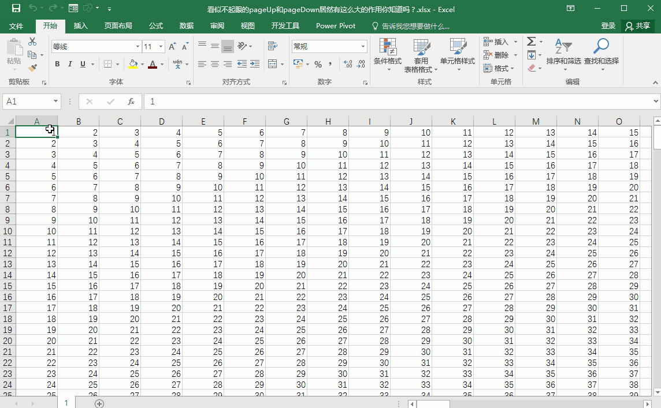
Task: Decrease cell indent
Action: 242,64
